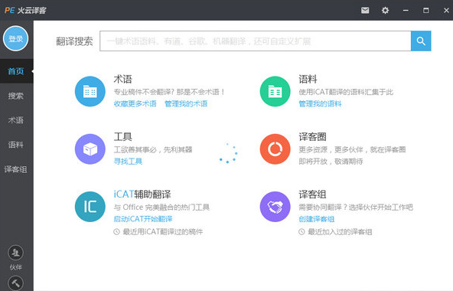Click the purple 工具 box icon

(90, 149)
